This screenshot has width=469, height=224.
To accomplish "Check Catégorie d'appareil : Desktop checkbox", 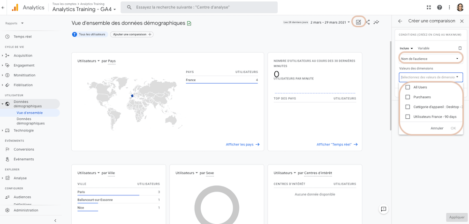I will pyautogui.click(x=408, y=107).
